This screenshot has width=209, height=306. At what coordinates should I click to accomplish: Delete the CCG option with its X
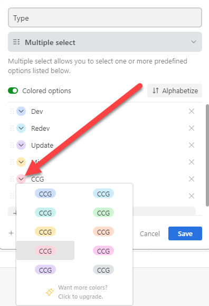[192, 179]
